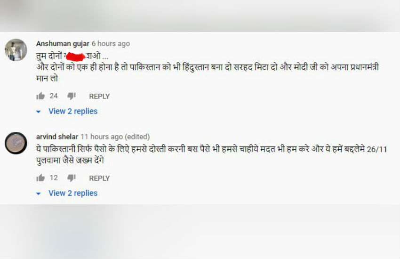Click thumbs-up on arvind shelar's comment
Viewport: 400px width, 259px height.
point(40,178)
